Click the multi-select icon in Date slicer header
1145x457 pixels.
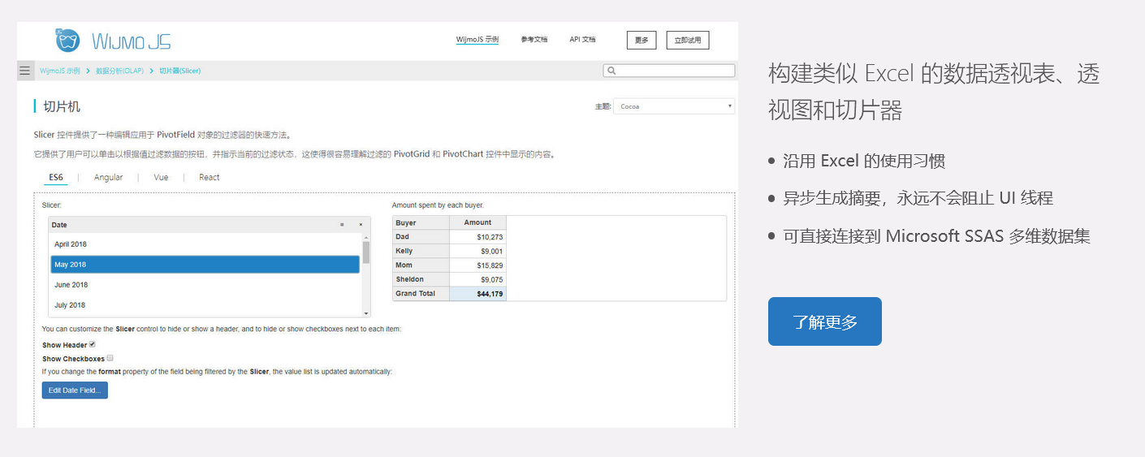pos(342,225)
